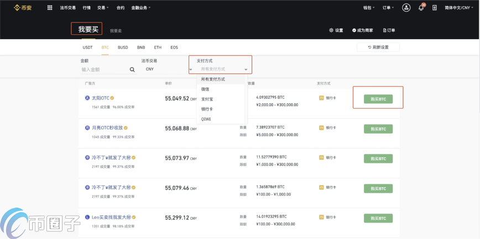The height and width of the screenshot is (239, 480).
Task: Switch to the 我要卖 tab
Action: [x=116, y=31]
